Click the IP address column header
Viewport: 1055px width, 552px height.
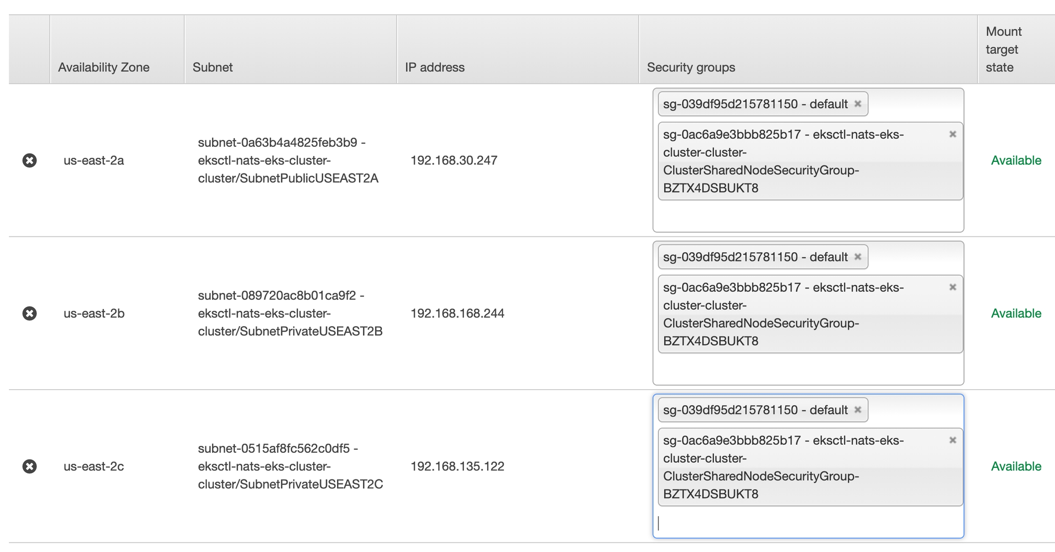[x=435, y=67]
